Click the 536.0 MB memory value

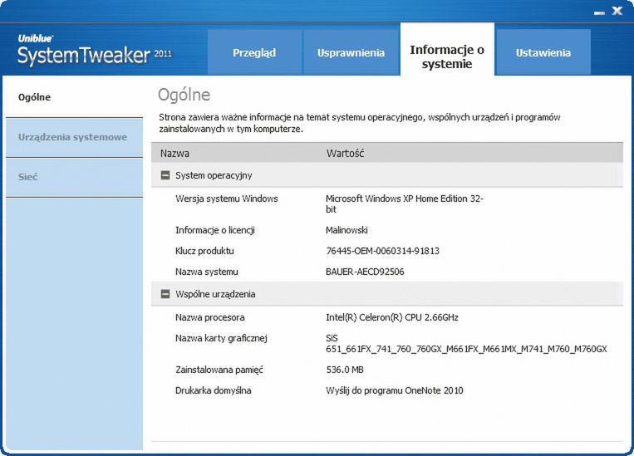345,370
